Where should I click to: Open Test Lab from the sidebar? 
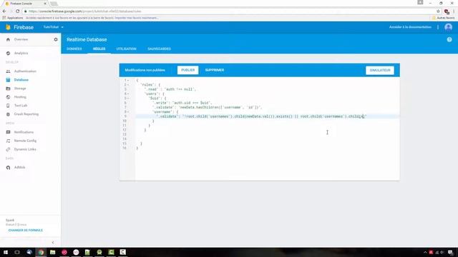(21, 106)
